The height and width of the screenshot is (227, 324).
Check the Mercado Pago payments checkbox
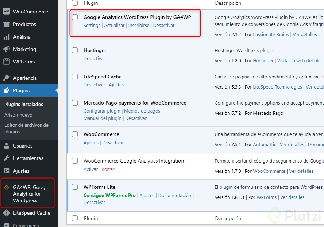click(x=75, y=103)
